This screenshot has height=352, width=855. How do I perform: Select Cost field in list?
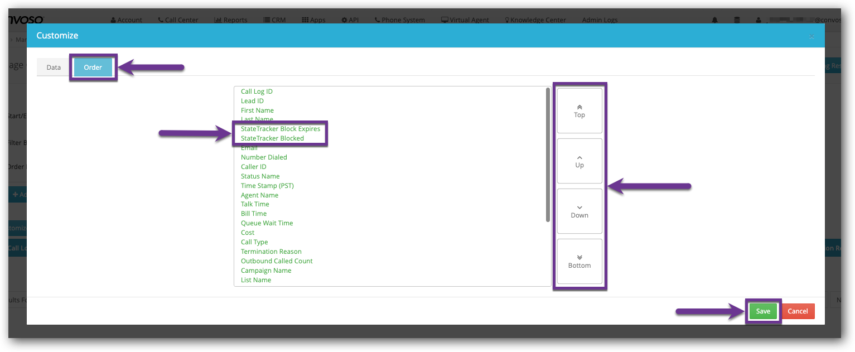[248, 233]
